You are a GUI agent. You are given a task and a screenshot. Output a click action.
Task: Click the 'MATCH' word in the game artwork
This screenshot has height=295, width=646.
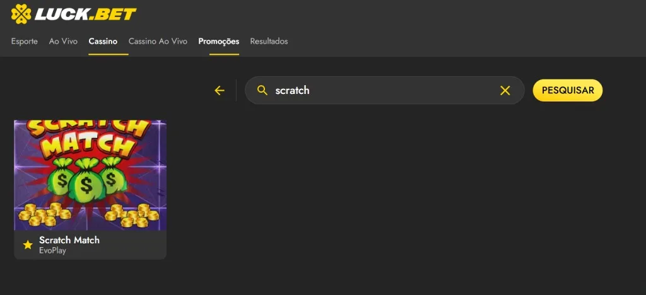(88, 146)
